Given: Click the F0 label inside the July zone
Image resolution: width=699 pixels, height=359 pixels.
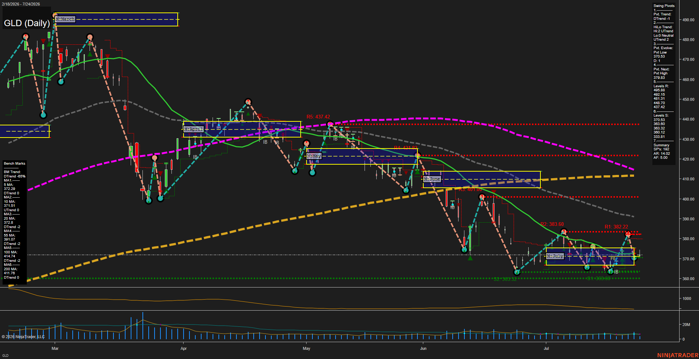Looking at the screenshot, I should click(x=613, y=259).
